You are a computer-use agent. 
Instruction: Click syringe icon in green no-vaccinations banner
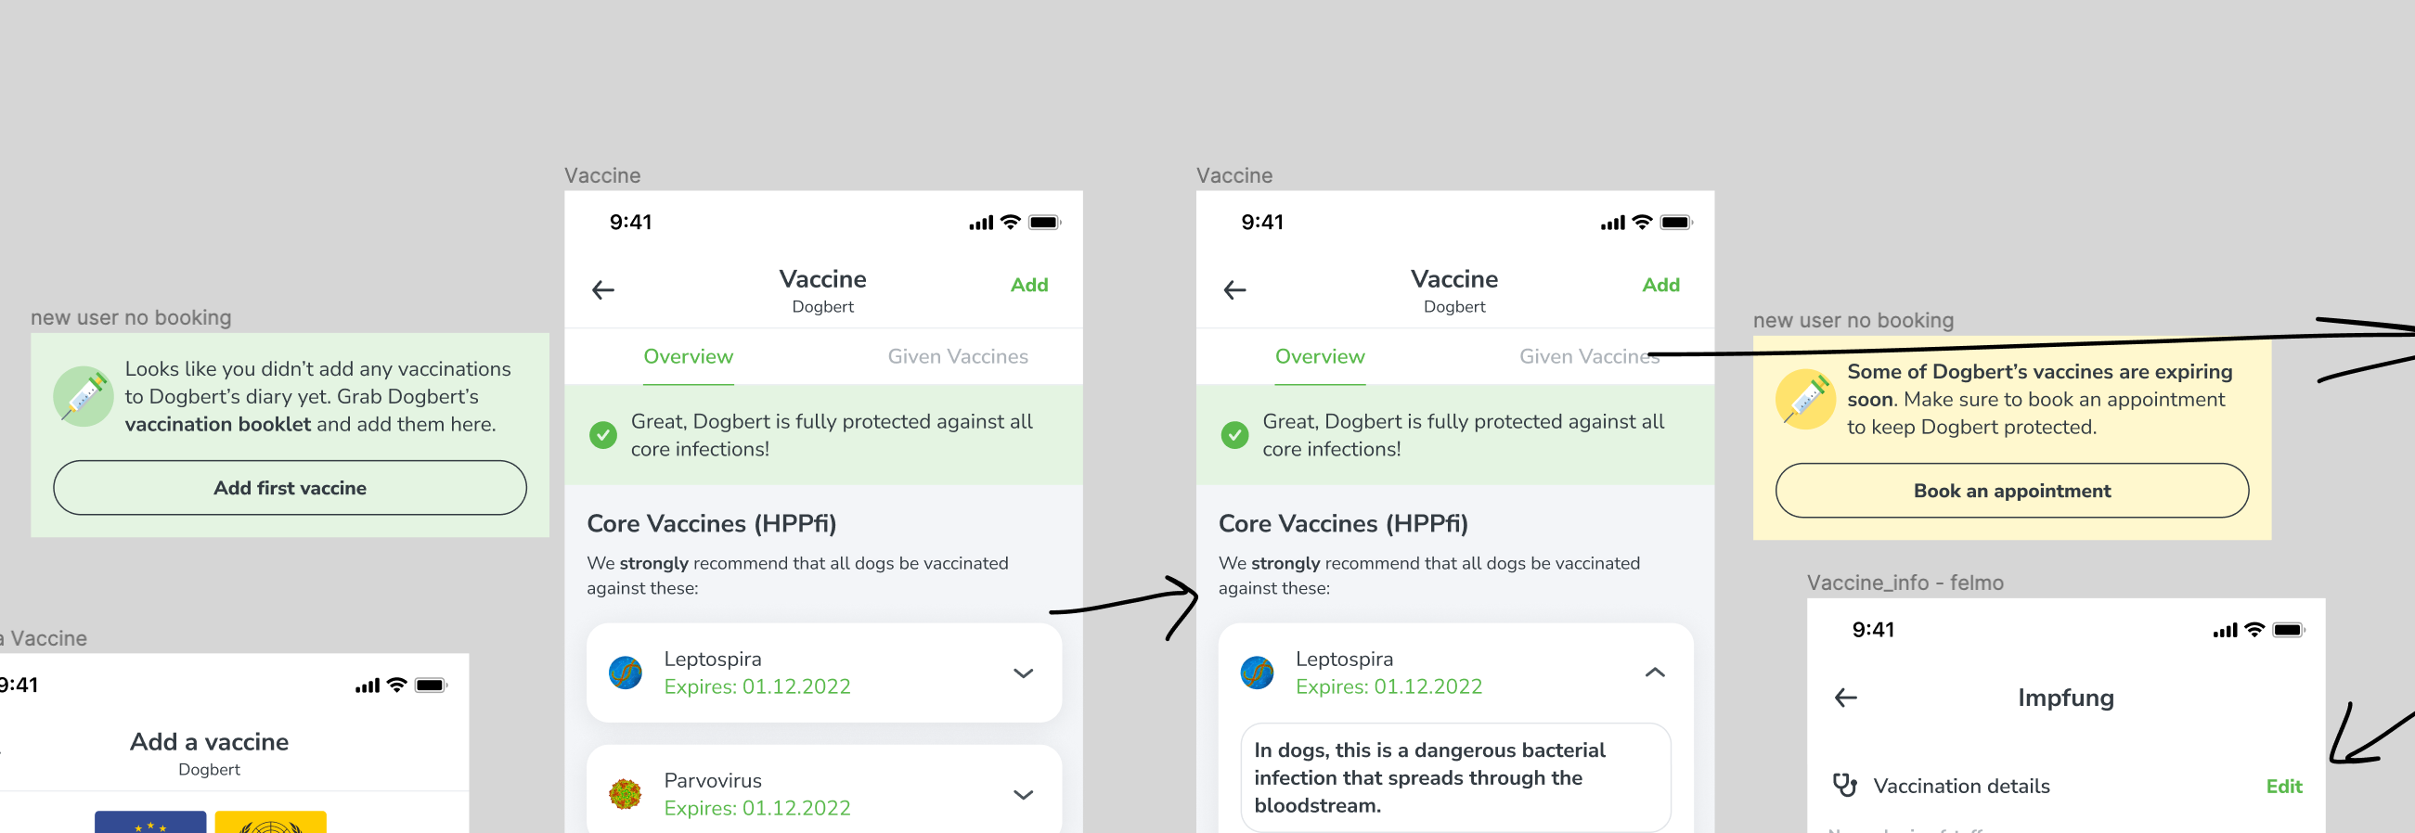pyautogui.click(x=84, y=396)
